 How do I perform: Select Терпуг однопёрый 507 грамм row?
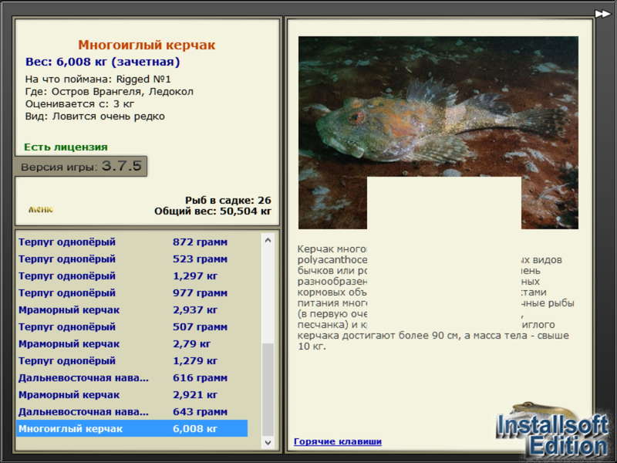pyautogui.click(x=132, y=326)
